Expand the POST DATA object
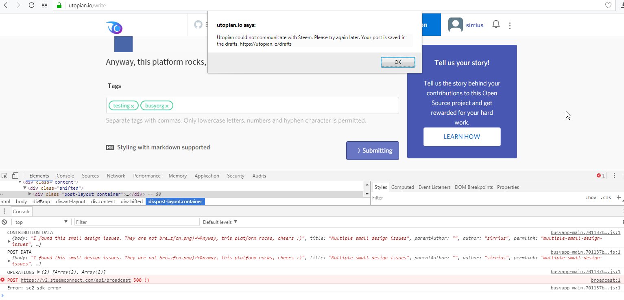624x300 pixels. (x=9, y=261)
